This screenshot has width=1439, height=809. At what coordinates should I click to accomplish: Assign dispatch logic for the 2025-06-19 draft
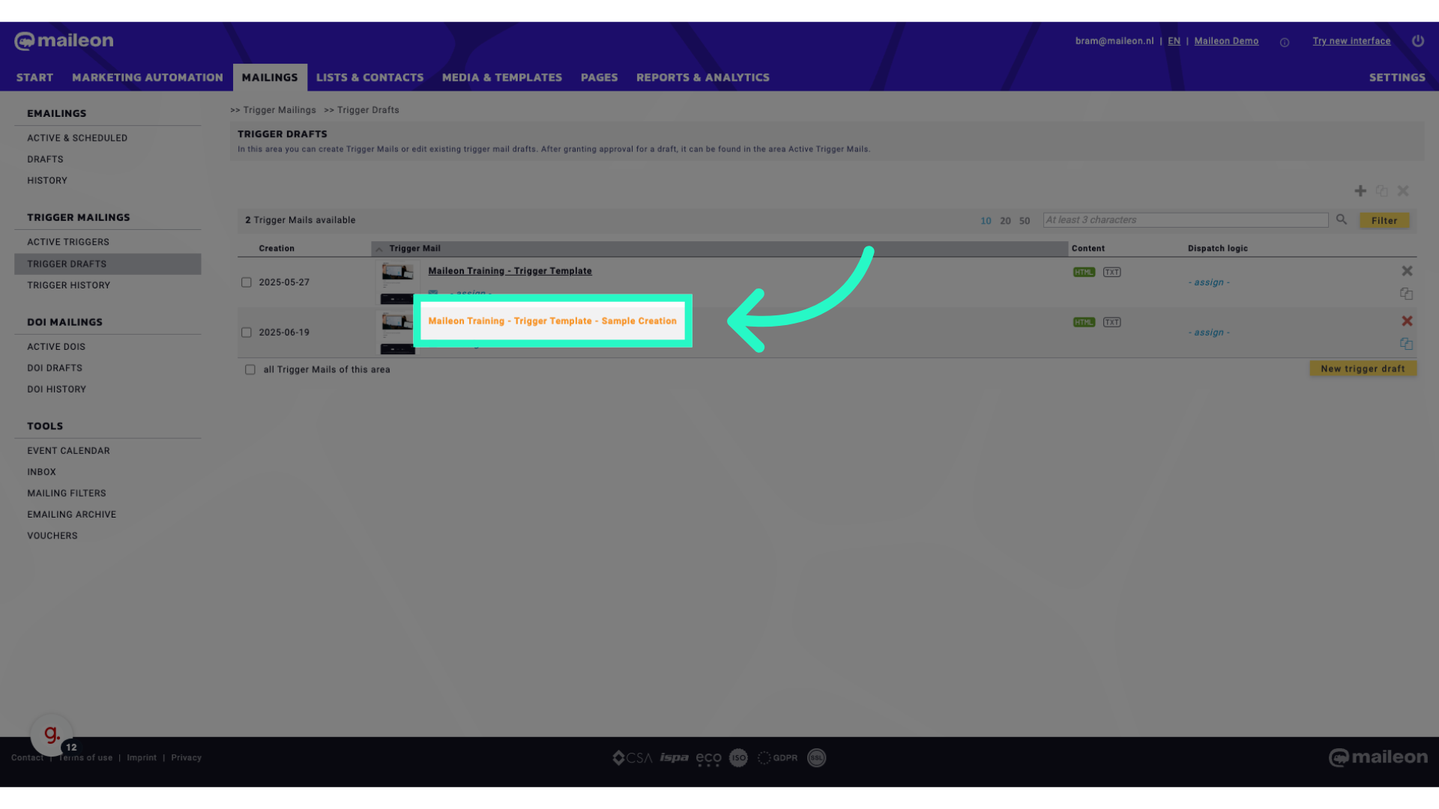tap(1208, 333)
